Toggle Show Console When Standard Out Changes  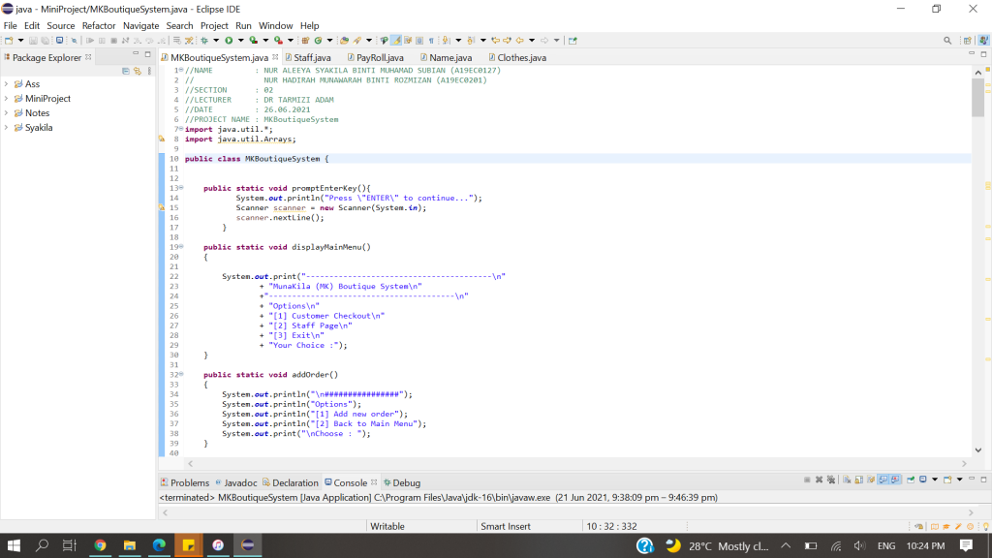point(884,480)
